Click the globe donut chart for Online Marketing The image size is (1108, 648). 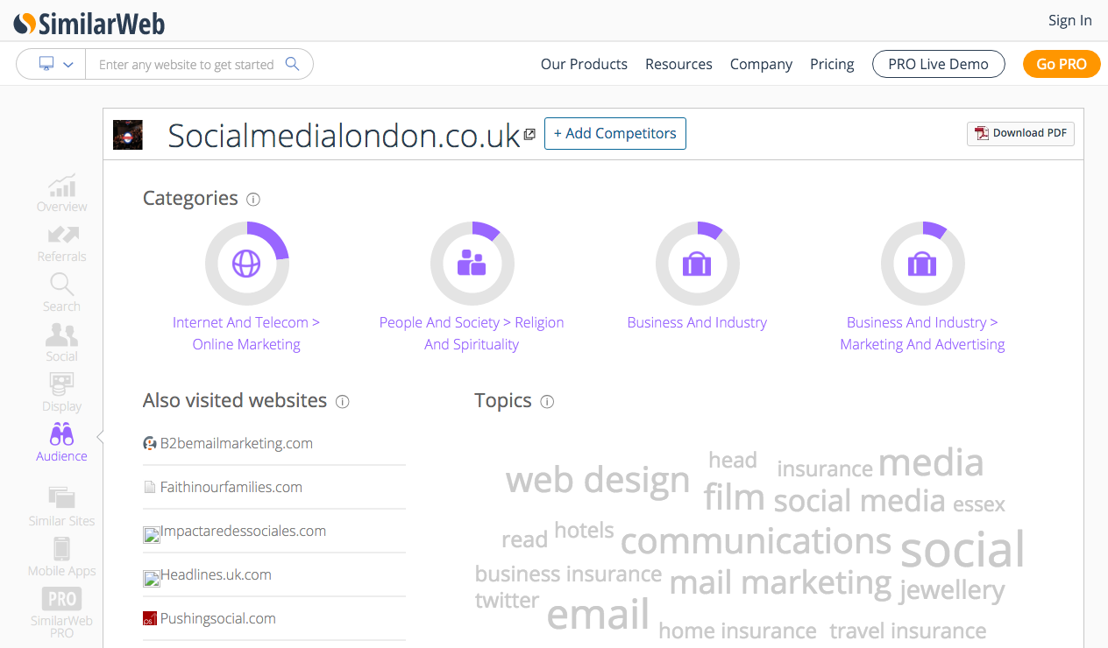tap(246, 264)
